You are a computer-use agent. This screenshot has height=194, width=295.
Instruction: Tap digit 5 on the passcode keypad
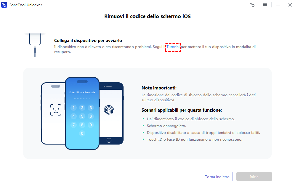pos(82,116)
